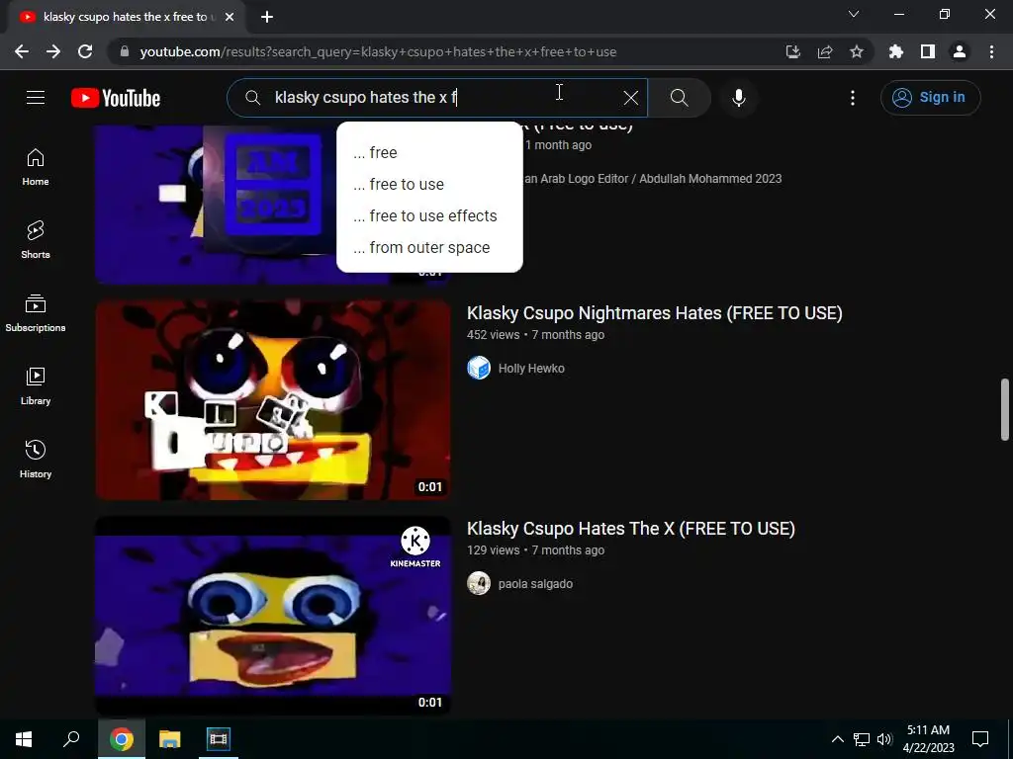Go forward with the browser forward arrow
This screenshot has width=1013, height=759.
53,51
